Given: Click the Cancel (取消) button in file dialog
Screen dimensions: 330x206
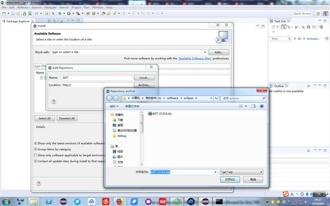Looking at the screenshot, I should (x=253, y=179).
